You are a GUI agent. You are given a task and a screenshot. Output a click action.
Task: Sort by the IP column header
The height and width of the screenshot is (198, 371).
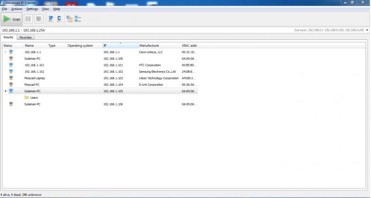pyautogui.click(x=120, y=45)
